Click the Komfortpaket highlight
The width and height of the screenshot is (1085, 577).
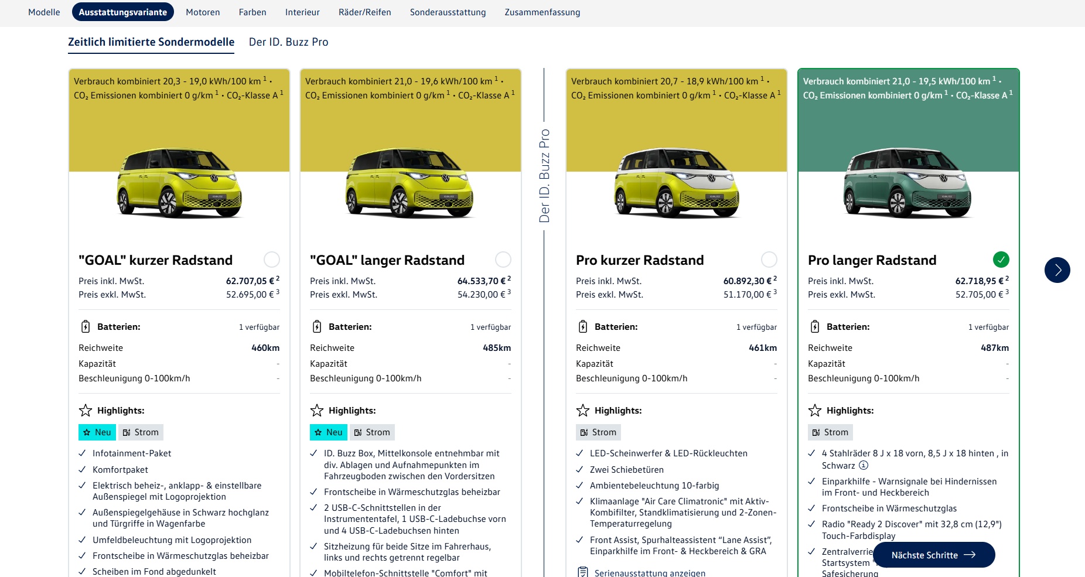click(120, 470)
